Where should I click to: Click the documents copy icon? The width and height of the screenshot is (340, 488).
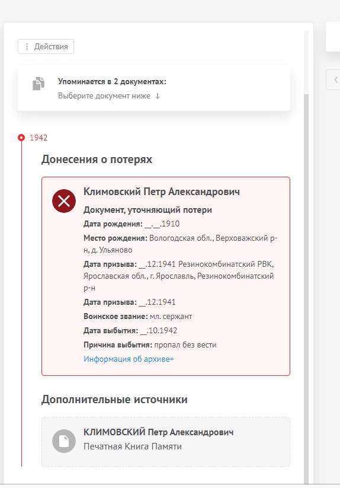(x=39, y=84)
